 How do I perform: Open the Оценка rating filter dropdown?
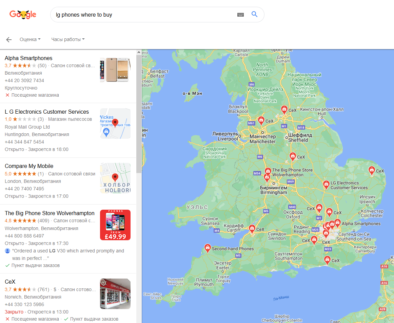(30, 39)
